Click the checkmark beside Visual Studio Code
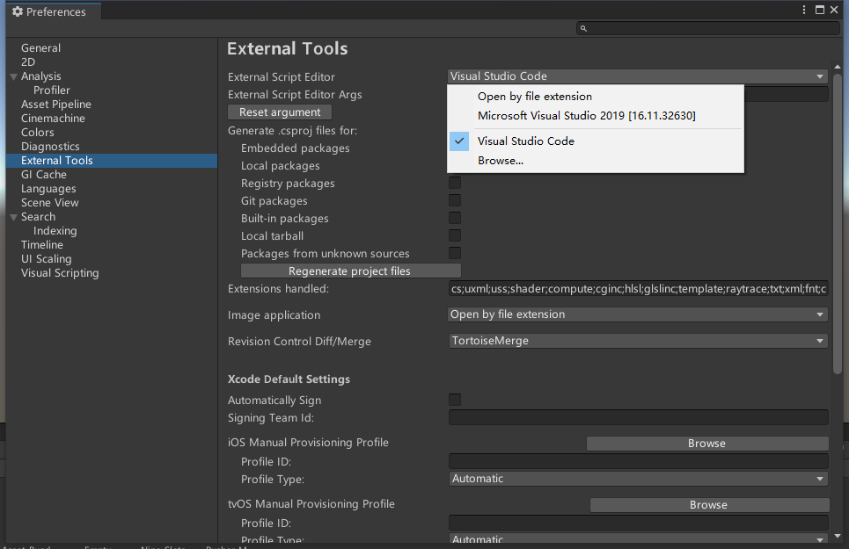849x549 pixels. click(x=459, y=141)
